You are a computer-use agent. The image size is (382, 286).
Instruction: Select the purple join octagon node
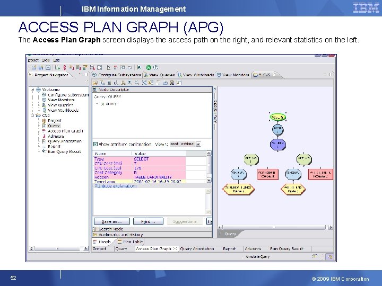(x=277, y=145)
